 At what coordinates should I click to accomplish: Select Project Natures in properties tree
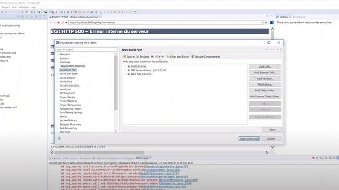click(x=68, y=101)
